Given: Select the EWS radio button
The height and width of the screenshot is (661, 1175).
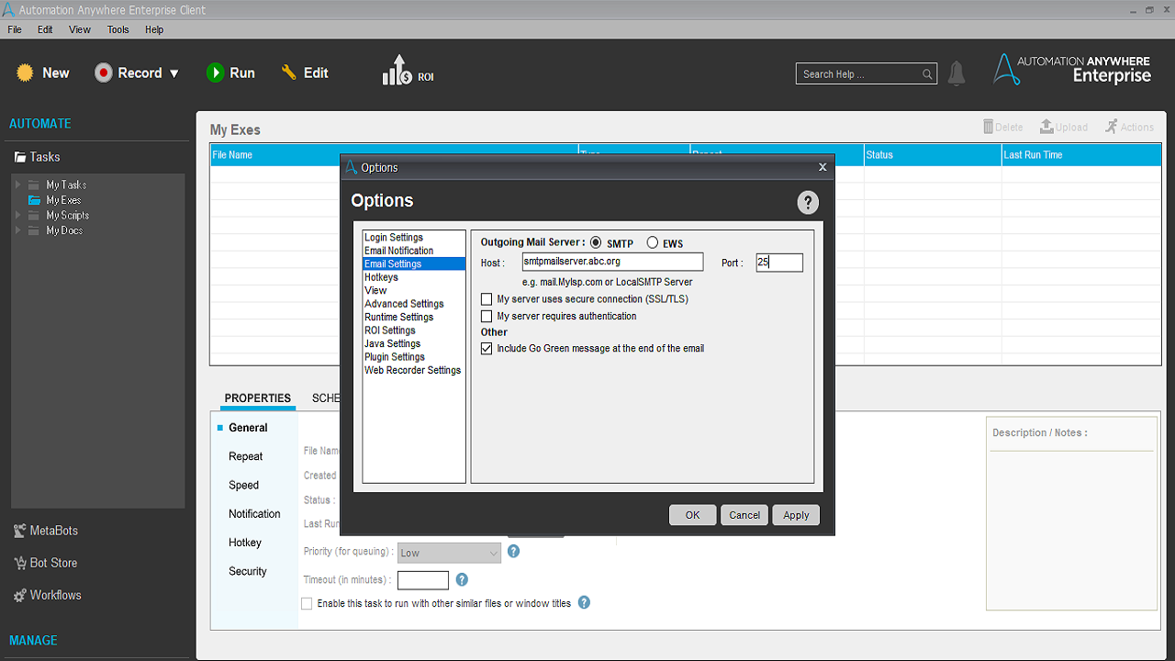Looking at the screenshot, I should click(652, 243).
